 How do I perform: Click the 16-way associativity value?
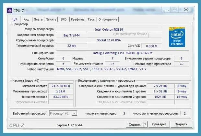tap(182, 97)
